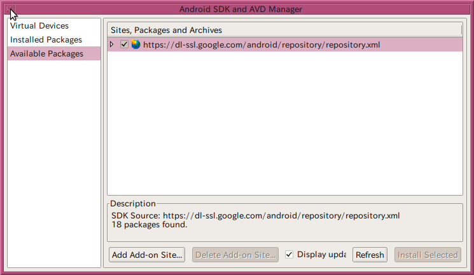474x275 pixels.
Task: Uncheck the repository.xml source checkbox
Action: pyautogui.click(x=124, y=44)
